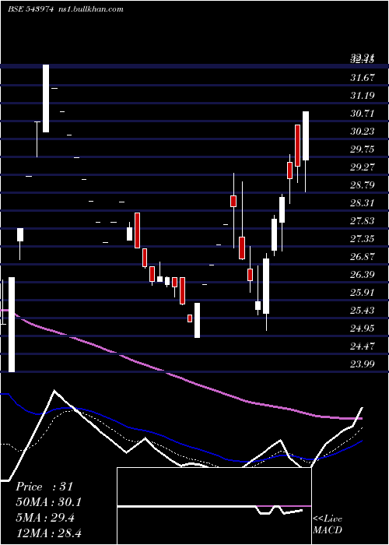Click the MACD inset chart box
Image resolution: width=389 pixels, height=545 pixels.
(x=214, y=506)
